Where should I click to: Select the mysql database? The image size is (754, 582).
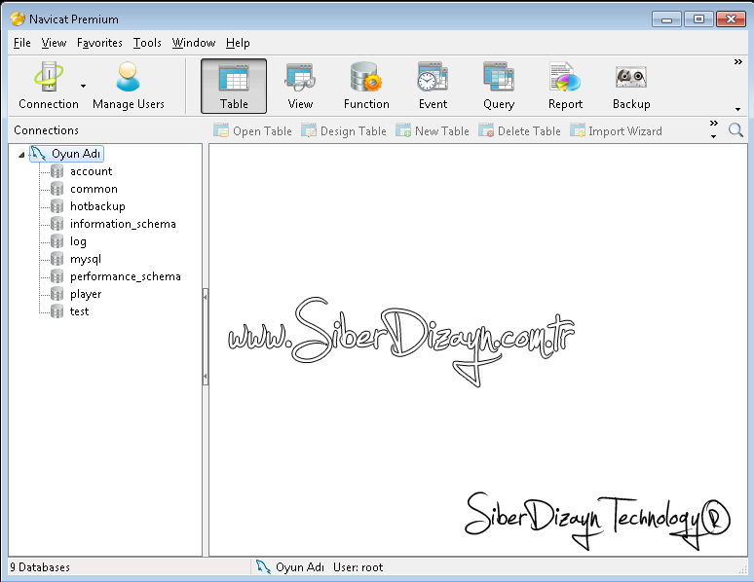tap(86, 259)
